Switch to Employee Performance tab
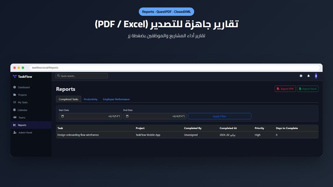Image resolution: width=333 pixels, height=187 pixels. point(116,99)
